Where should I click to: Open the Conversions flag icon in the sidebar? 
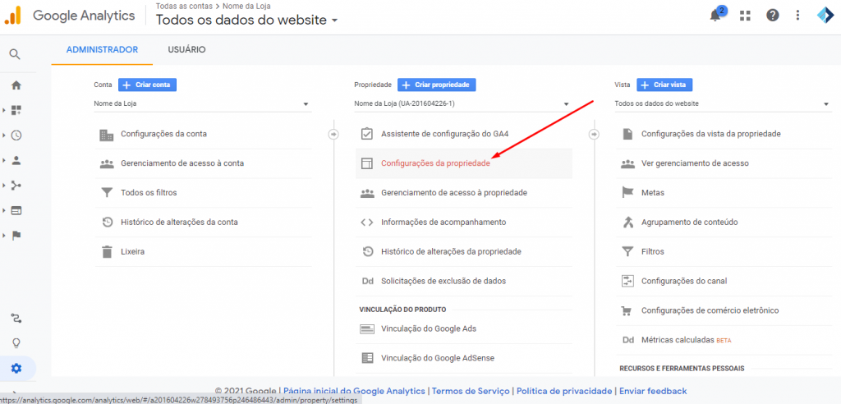(16, 235)
